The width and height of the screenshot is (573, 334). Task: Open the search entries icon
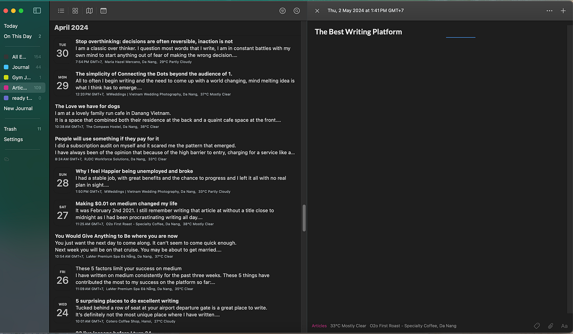pos(297,10)
